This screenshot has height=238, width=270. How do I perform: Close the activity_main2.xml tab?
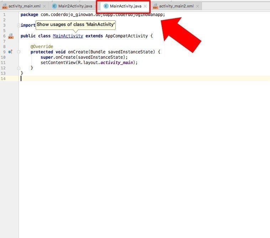coord(197,6)
